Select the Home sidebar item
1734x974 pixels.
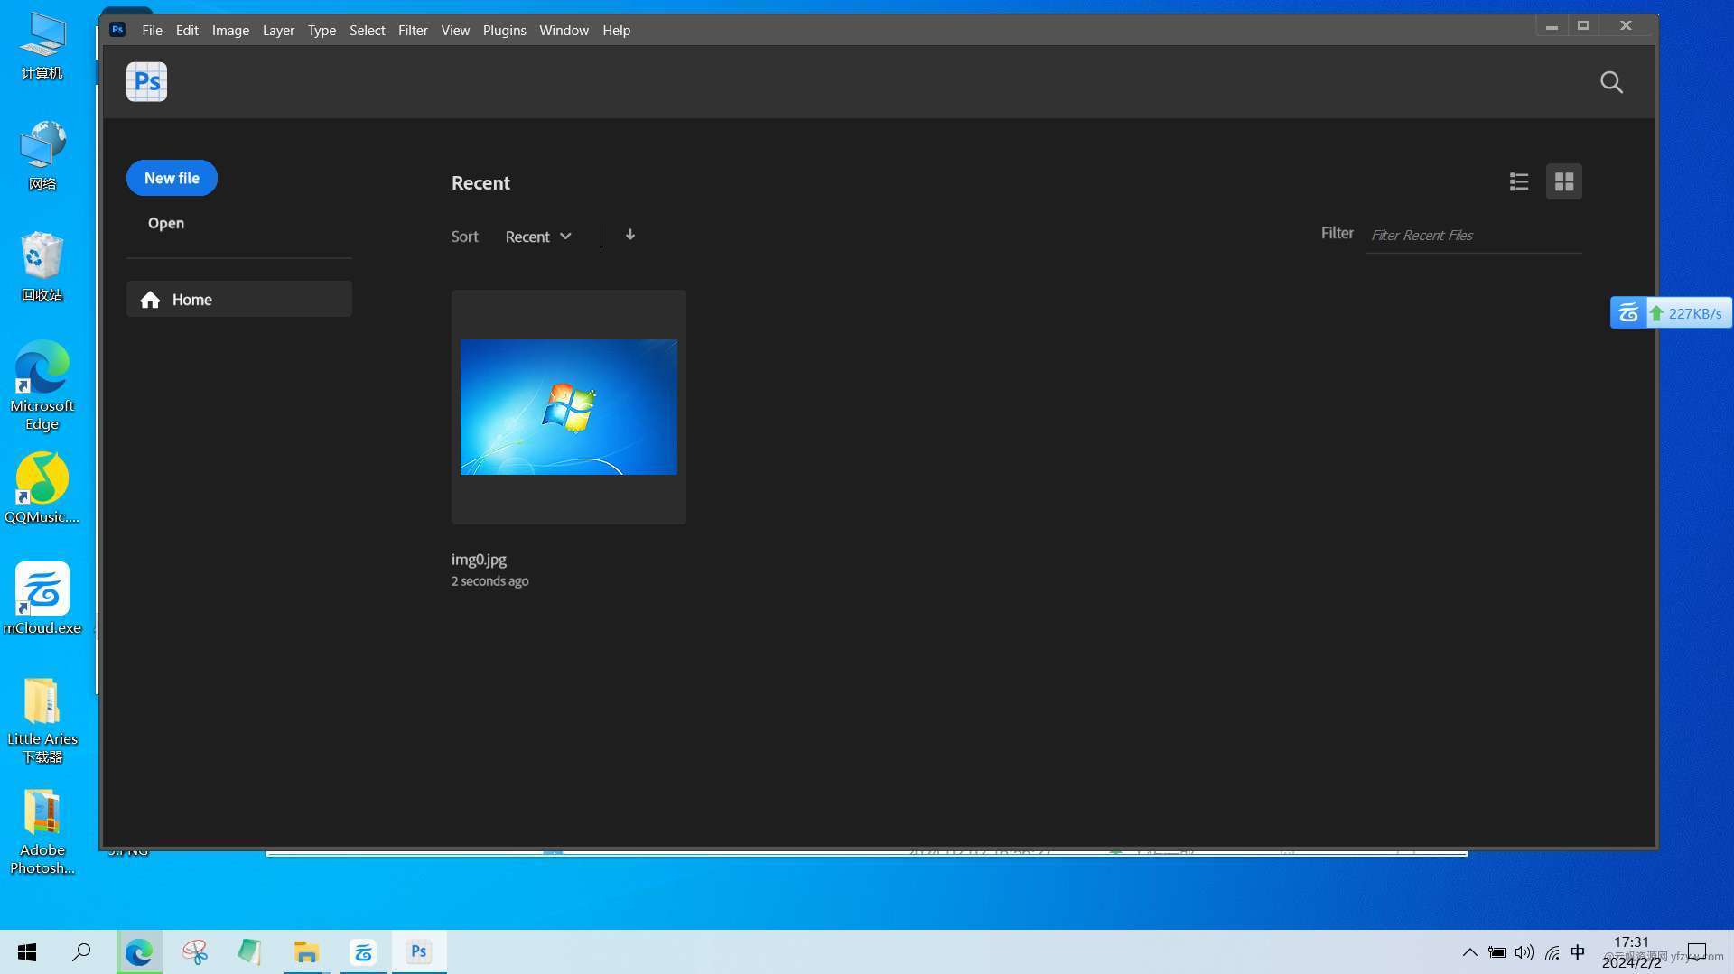pos(239,300)
